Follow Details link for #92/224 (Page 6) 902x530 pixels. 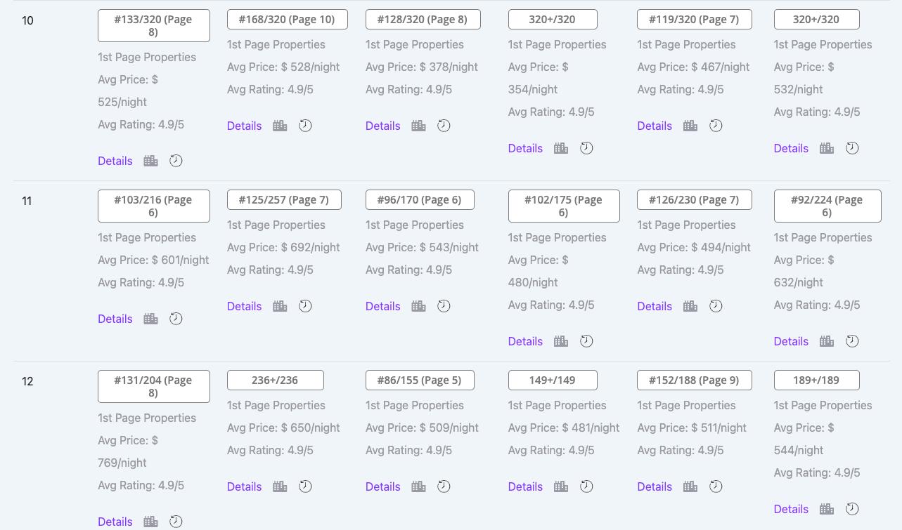tap(791, 341)
